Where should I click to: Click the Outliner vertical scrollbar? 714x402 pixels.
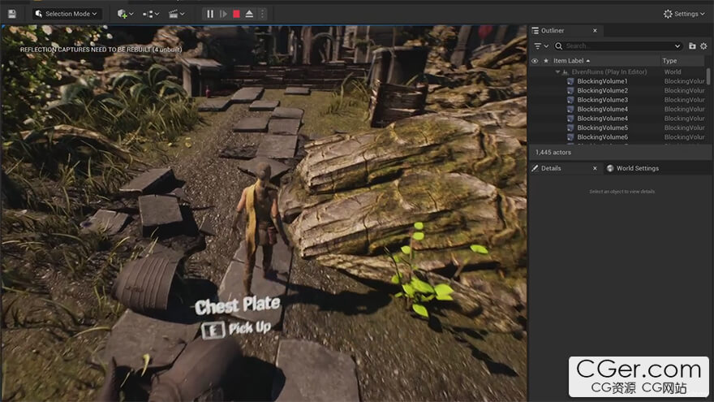708,76
